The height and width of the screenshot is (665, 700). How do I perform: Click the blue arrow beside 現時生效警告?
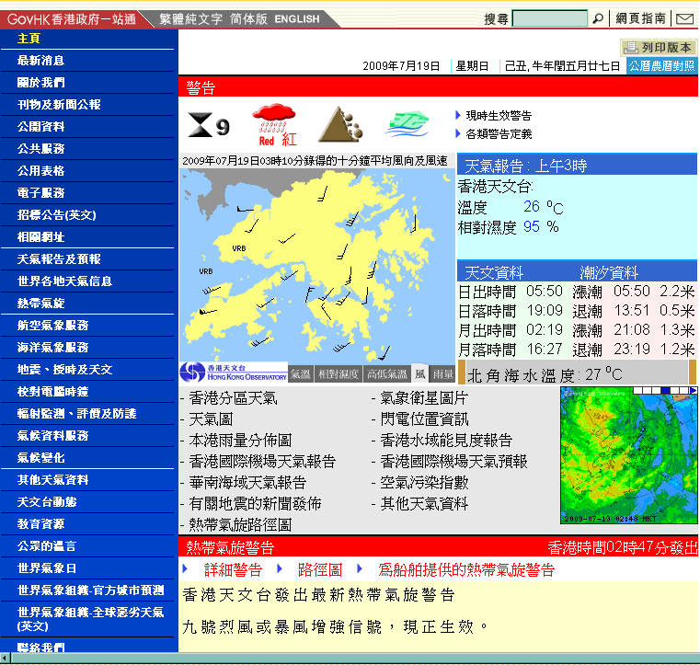(457, 115)
